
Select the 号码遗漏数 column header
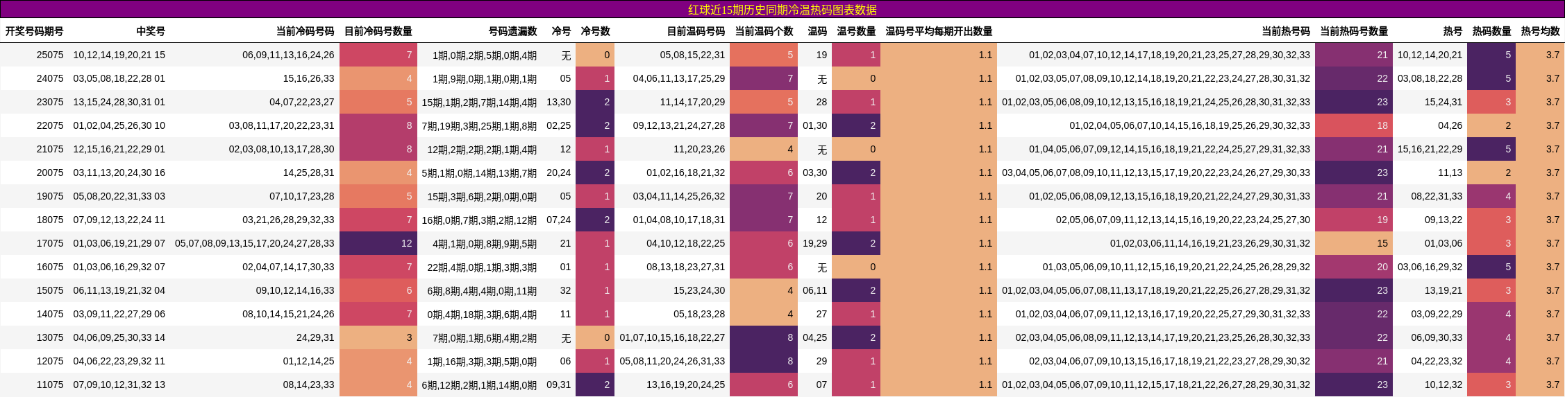(x=513, y=31)
